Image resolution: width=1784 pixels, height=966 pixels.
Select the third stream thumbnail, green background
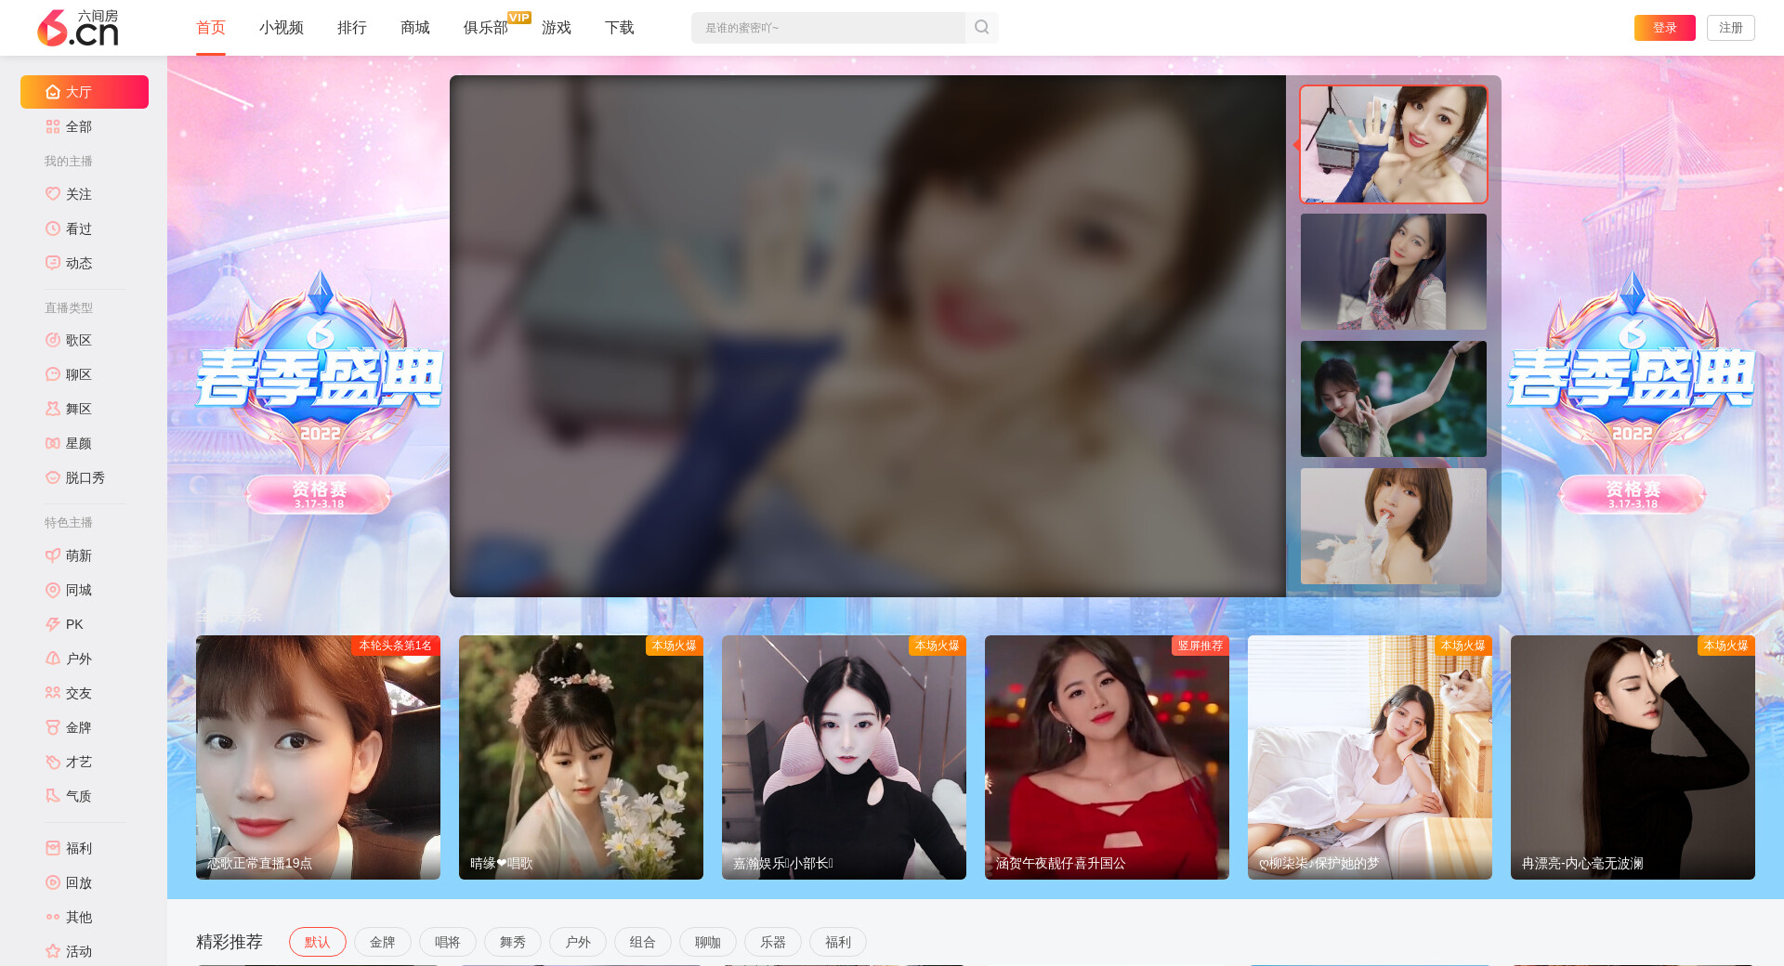(1394, 399)
